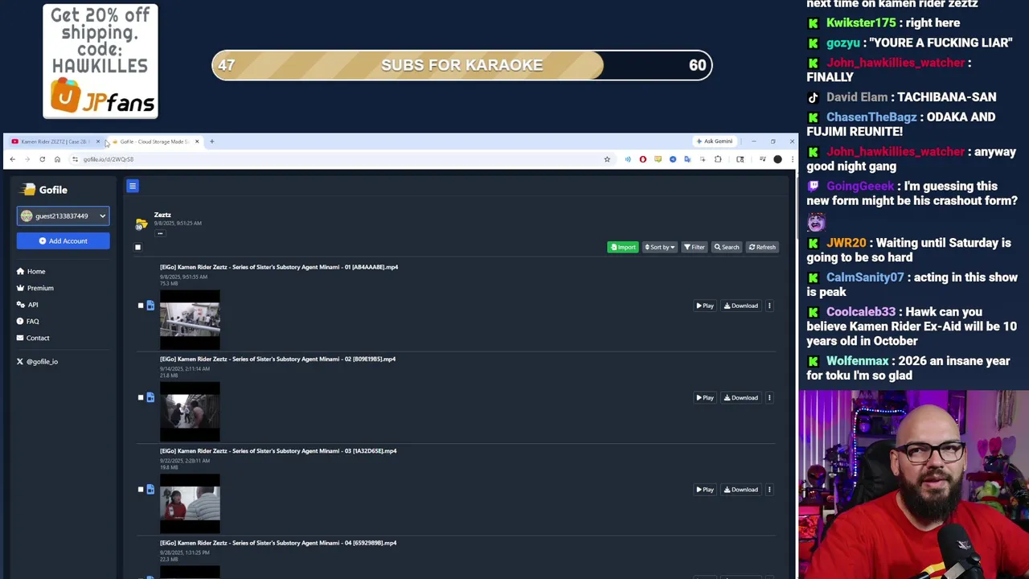Open the Home sidebar item
This screenshot has width=1029, height=579.
pyautogui.click(x=31, y=271)
